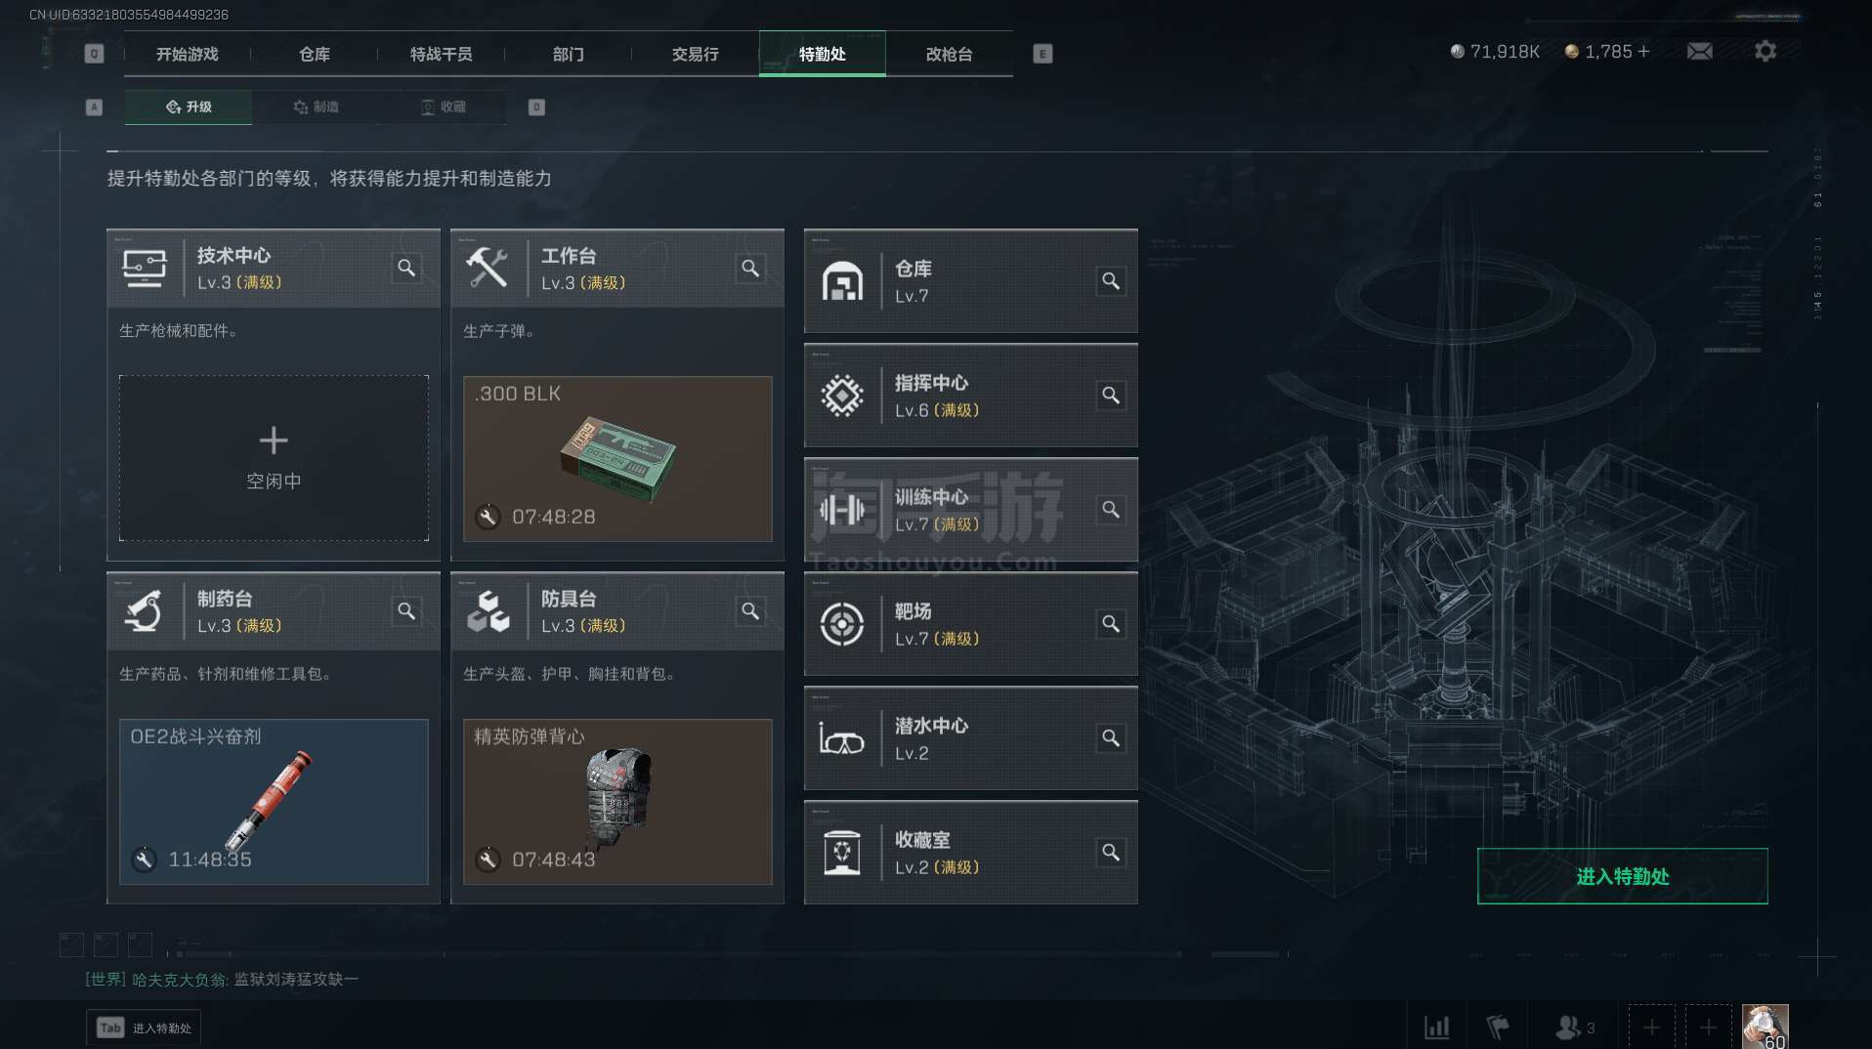Image resolution: width=1872 pixels, height=1049 pixels.
Task: Select the 制造 sub-tab
Action: pos(316,106)
